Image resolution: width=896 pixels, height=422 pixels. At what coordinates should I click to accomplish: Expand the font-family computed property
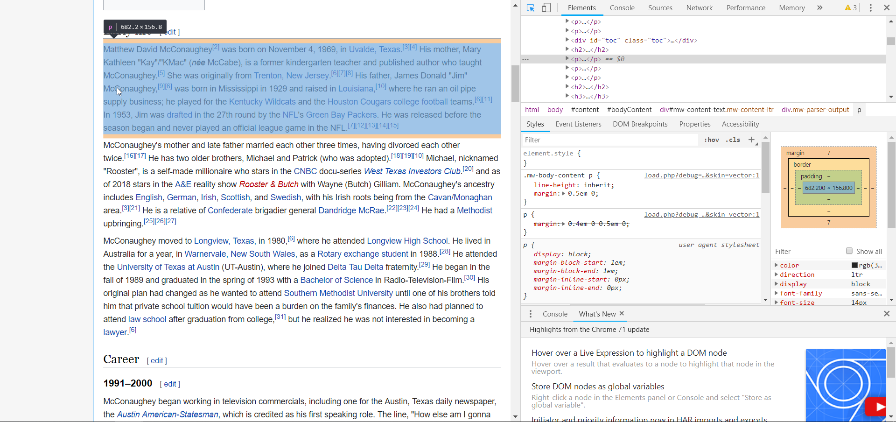pyautogui.click(x=776, y=293)
